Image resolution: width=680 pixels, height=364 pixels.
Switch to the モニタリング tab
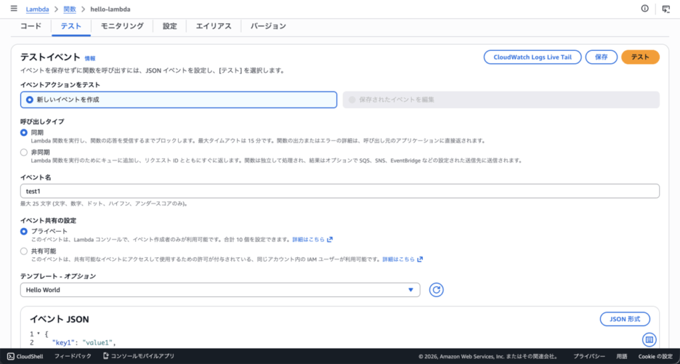(x=122, y=26)
